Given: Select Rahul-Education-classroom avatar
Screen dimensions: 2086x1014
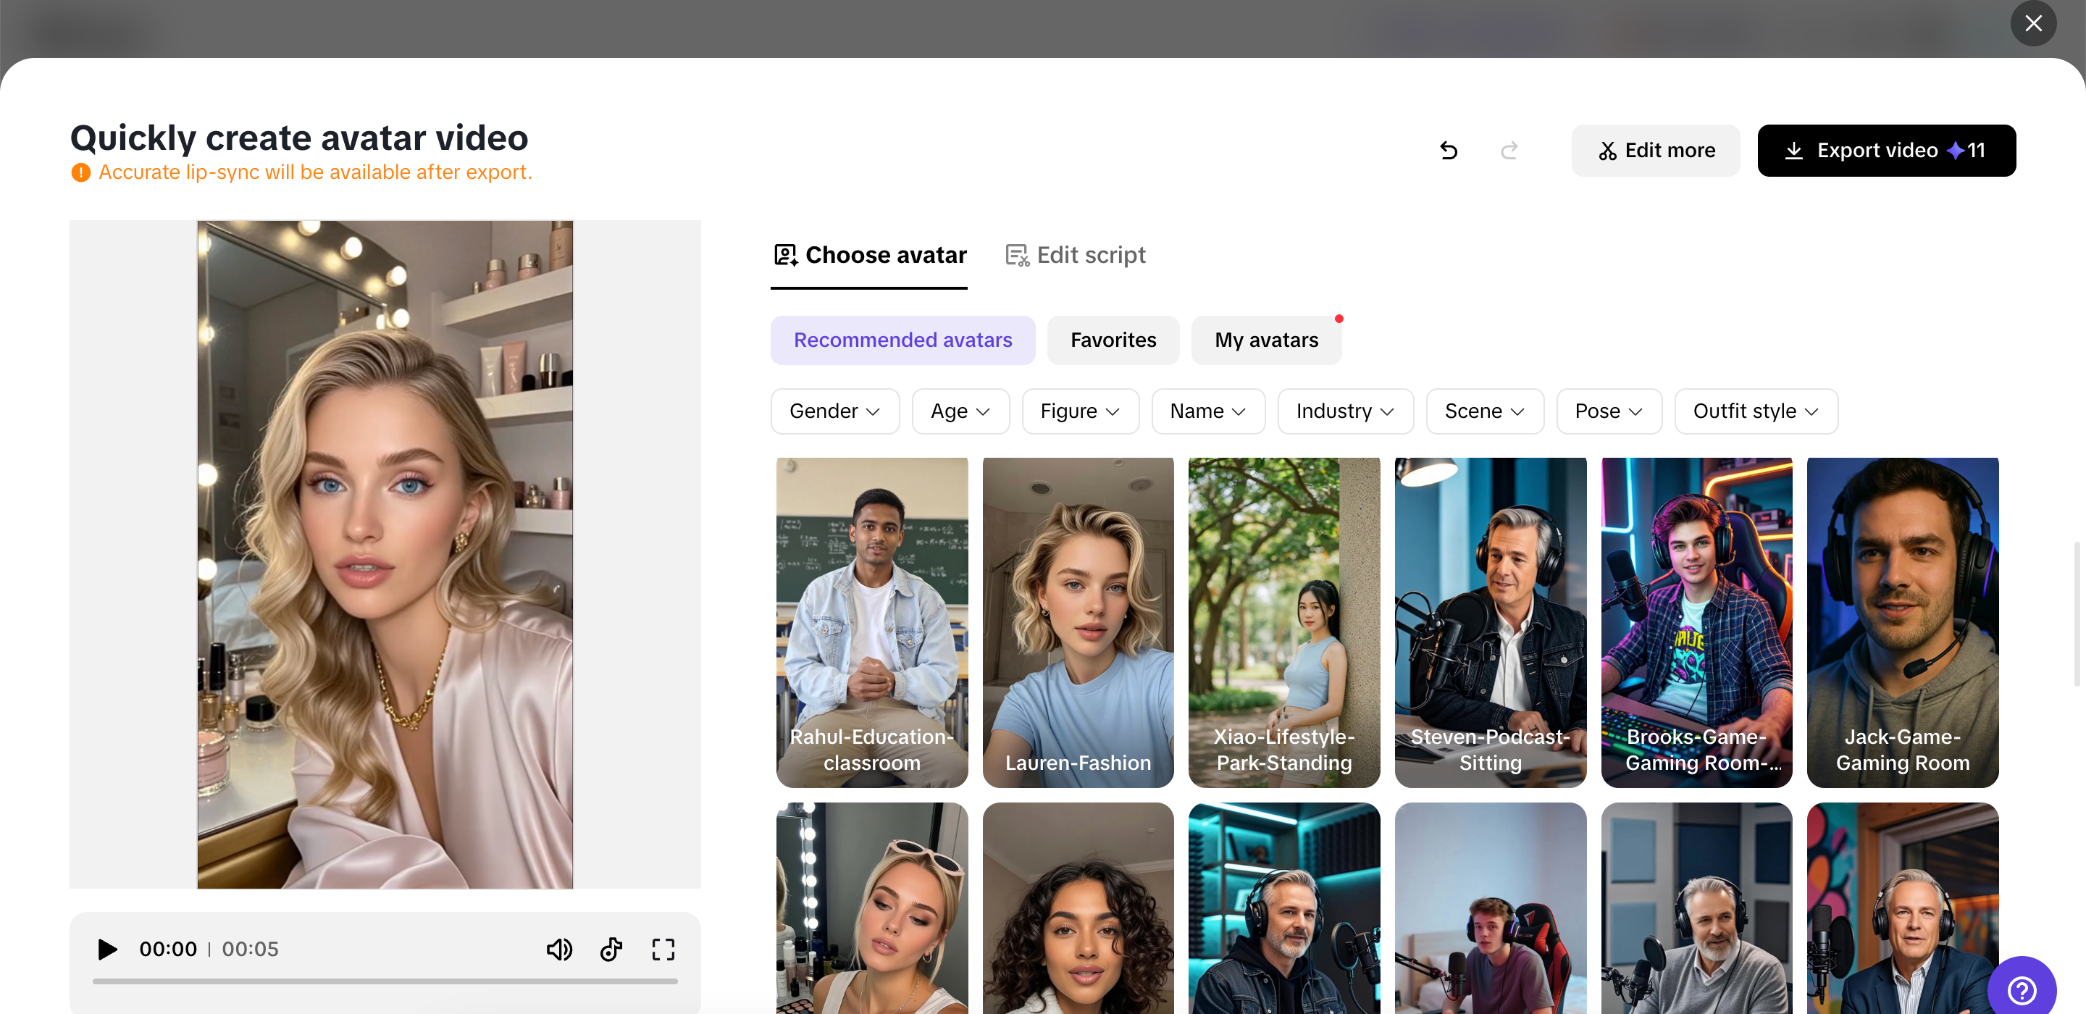Looking at the screenshot, I should pyautogui.click(x=871, y=622).
